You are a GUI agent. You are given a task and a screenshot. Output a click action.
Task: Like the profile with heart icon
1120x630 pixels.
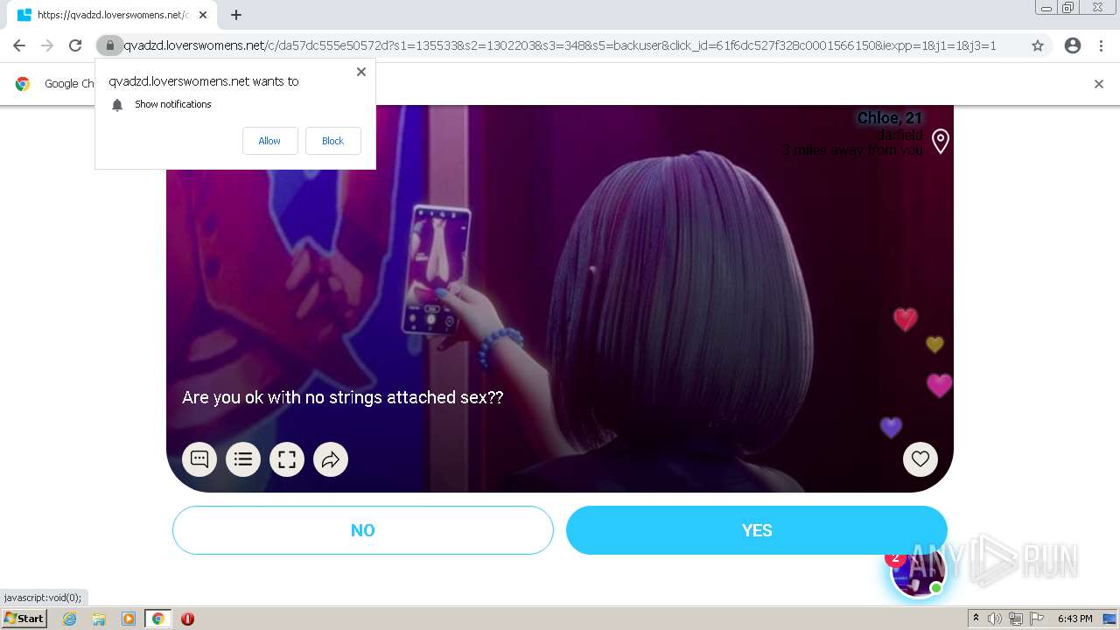point(920,459)
